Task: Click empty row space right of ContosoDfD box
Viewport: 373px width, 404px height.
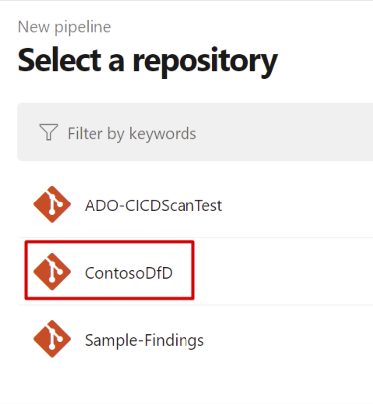Action: tap(283, 272)
